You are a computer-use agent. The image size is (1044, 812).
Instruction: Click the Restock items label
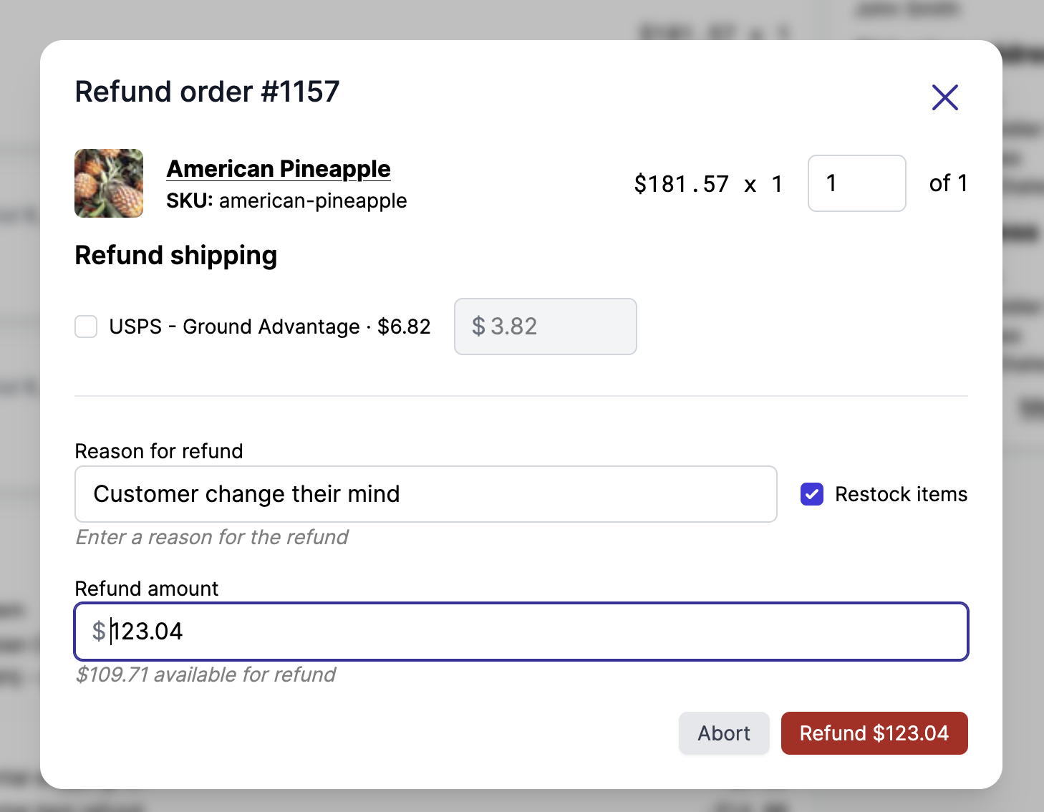coord(901,494)
